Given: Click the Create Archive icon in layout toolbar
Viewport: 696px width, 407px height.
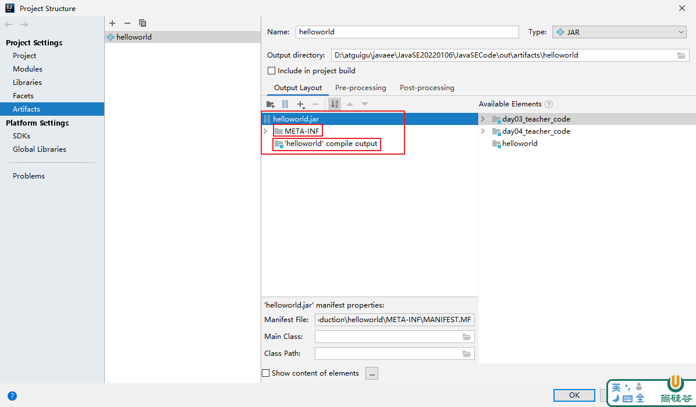Looking at the screenshot, I should pos(285,104).
